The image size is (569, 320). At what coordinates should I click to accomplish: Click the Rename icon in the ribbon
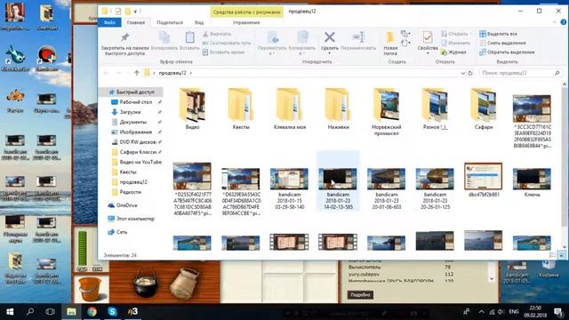[x=358, y=37]
